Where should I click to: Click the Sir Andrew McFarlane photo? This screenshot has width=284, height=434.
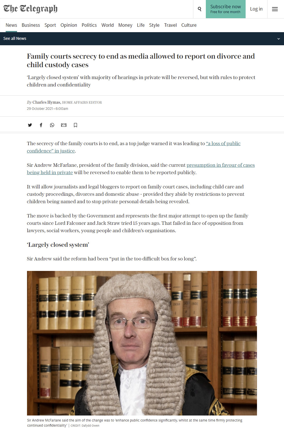[142, 343]
